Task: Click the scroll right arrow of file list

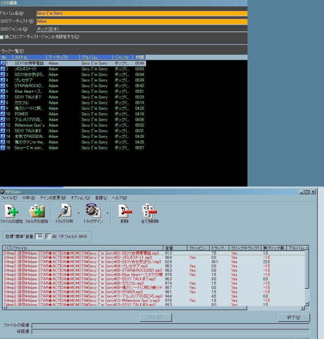Action: point(302,308)
